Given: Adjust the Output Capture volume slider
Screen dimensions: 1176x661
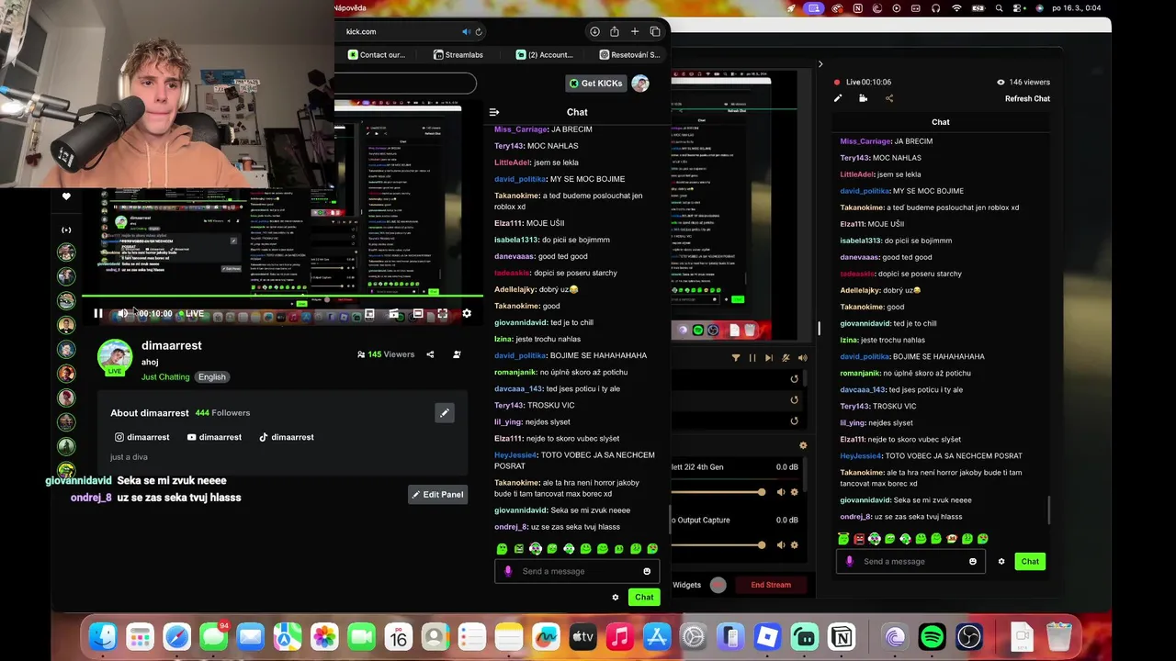Looking at the screenshot, I should pos(762,545).
